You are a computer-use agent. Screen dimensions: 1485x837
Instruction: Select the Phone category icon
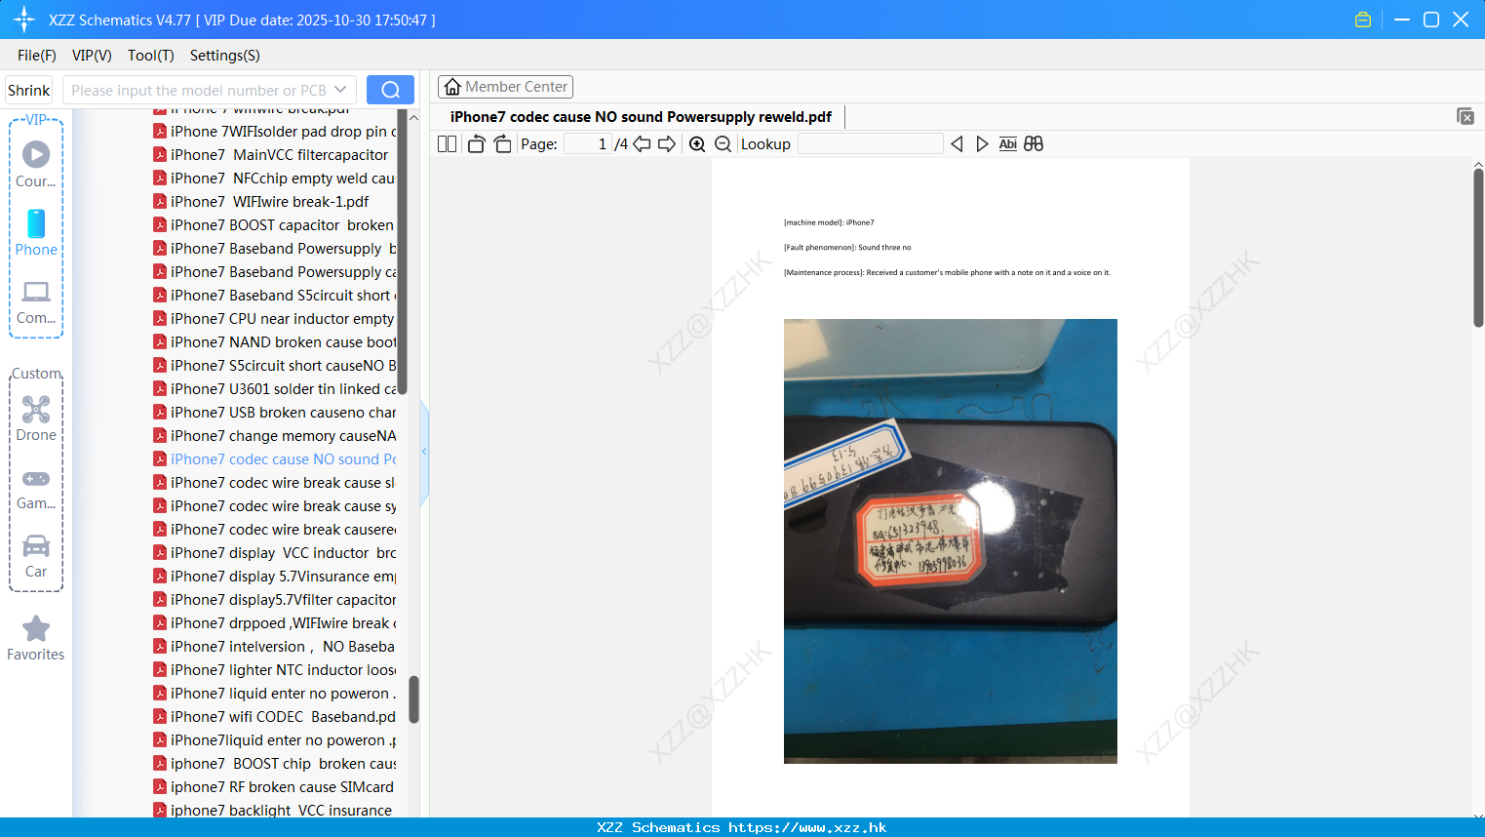[36, 232]
